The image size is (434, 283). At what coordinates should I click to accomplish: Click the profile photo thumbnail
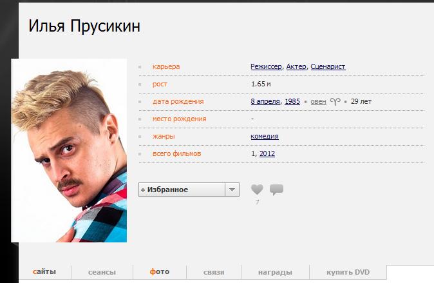click(69, 150)
